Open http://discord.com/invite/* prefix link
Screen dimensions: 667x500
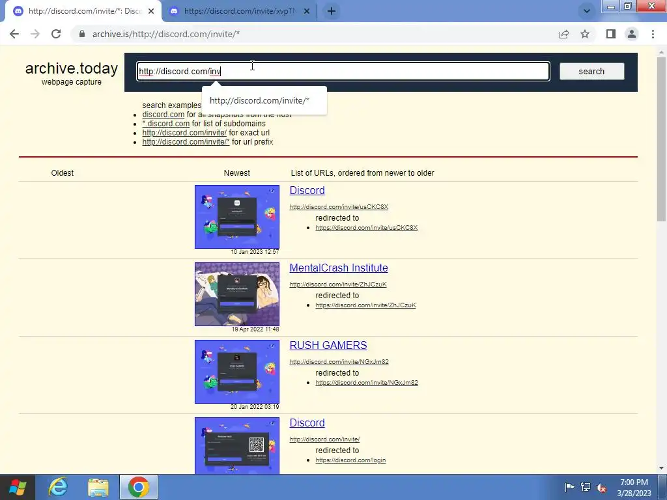click(186, 142)
